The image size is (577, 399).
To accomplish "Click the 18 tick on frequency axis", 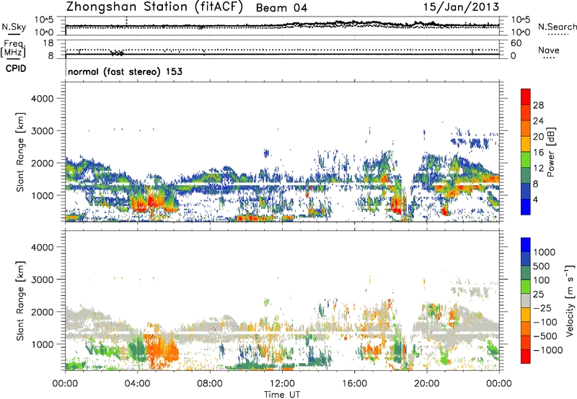I will pyautogui.click(x=48, y=43).
